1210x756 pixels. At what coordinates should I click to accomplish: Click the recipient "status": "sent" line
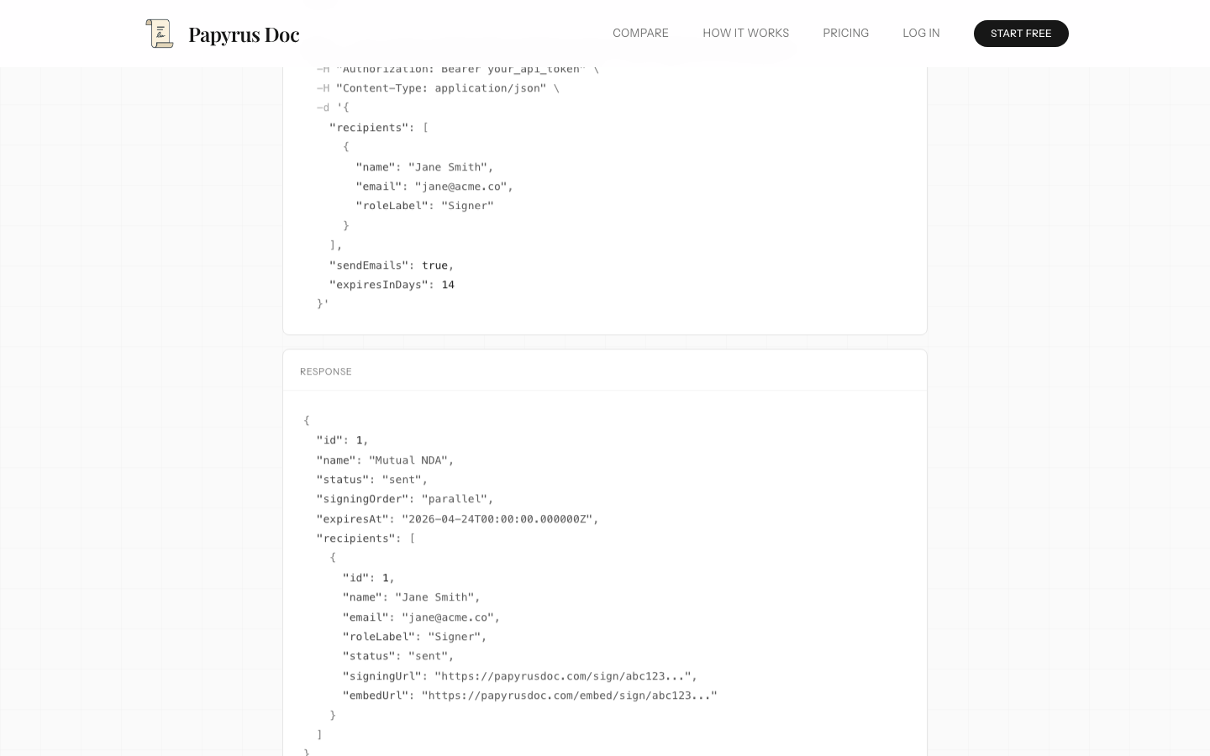tap(398, 656)
